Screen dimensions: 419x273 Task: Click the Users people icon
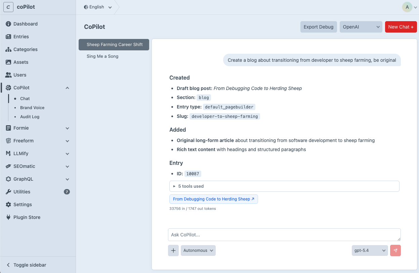click(x=8, y=75)
